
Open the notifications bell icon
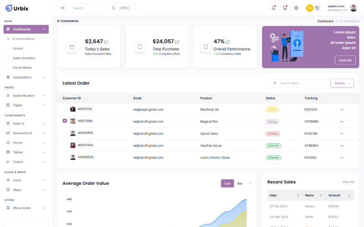click(x=273, y=8)
